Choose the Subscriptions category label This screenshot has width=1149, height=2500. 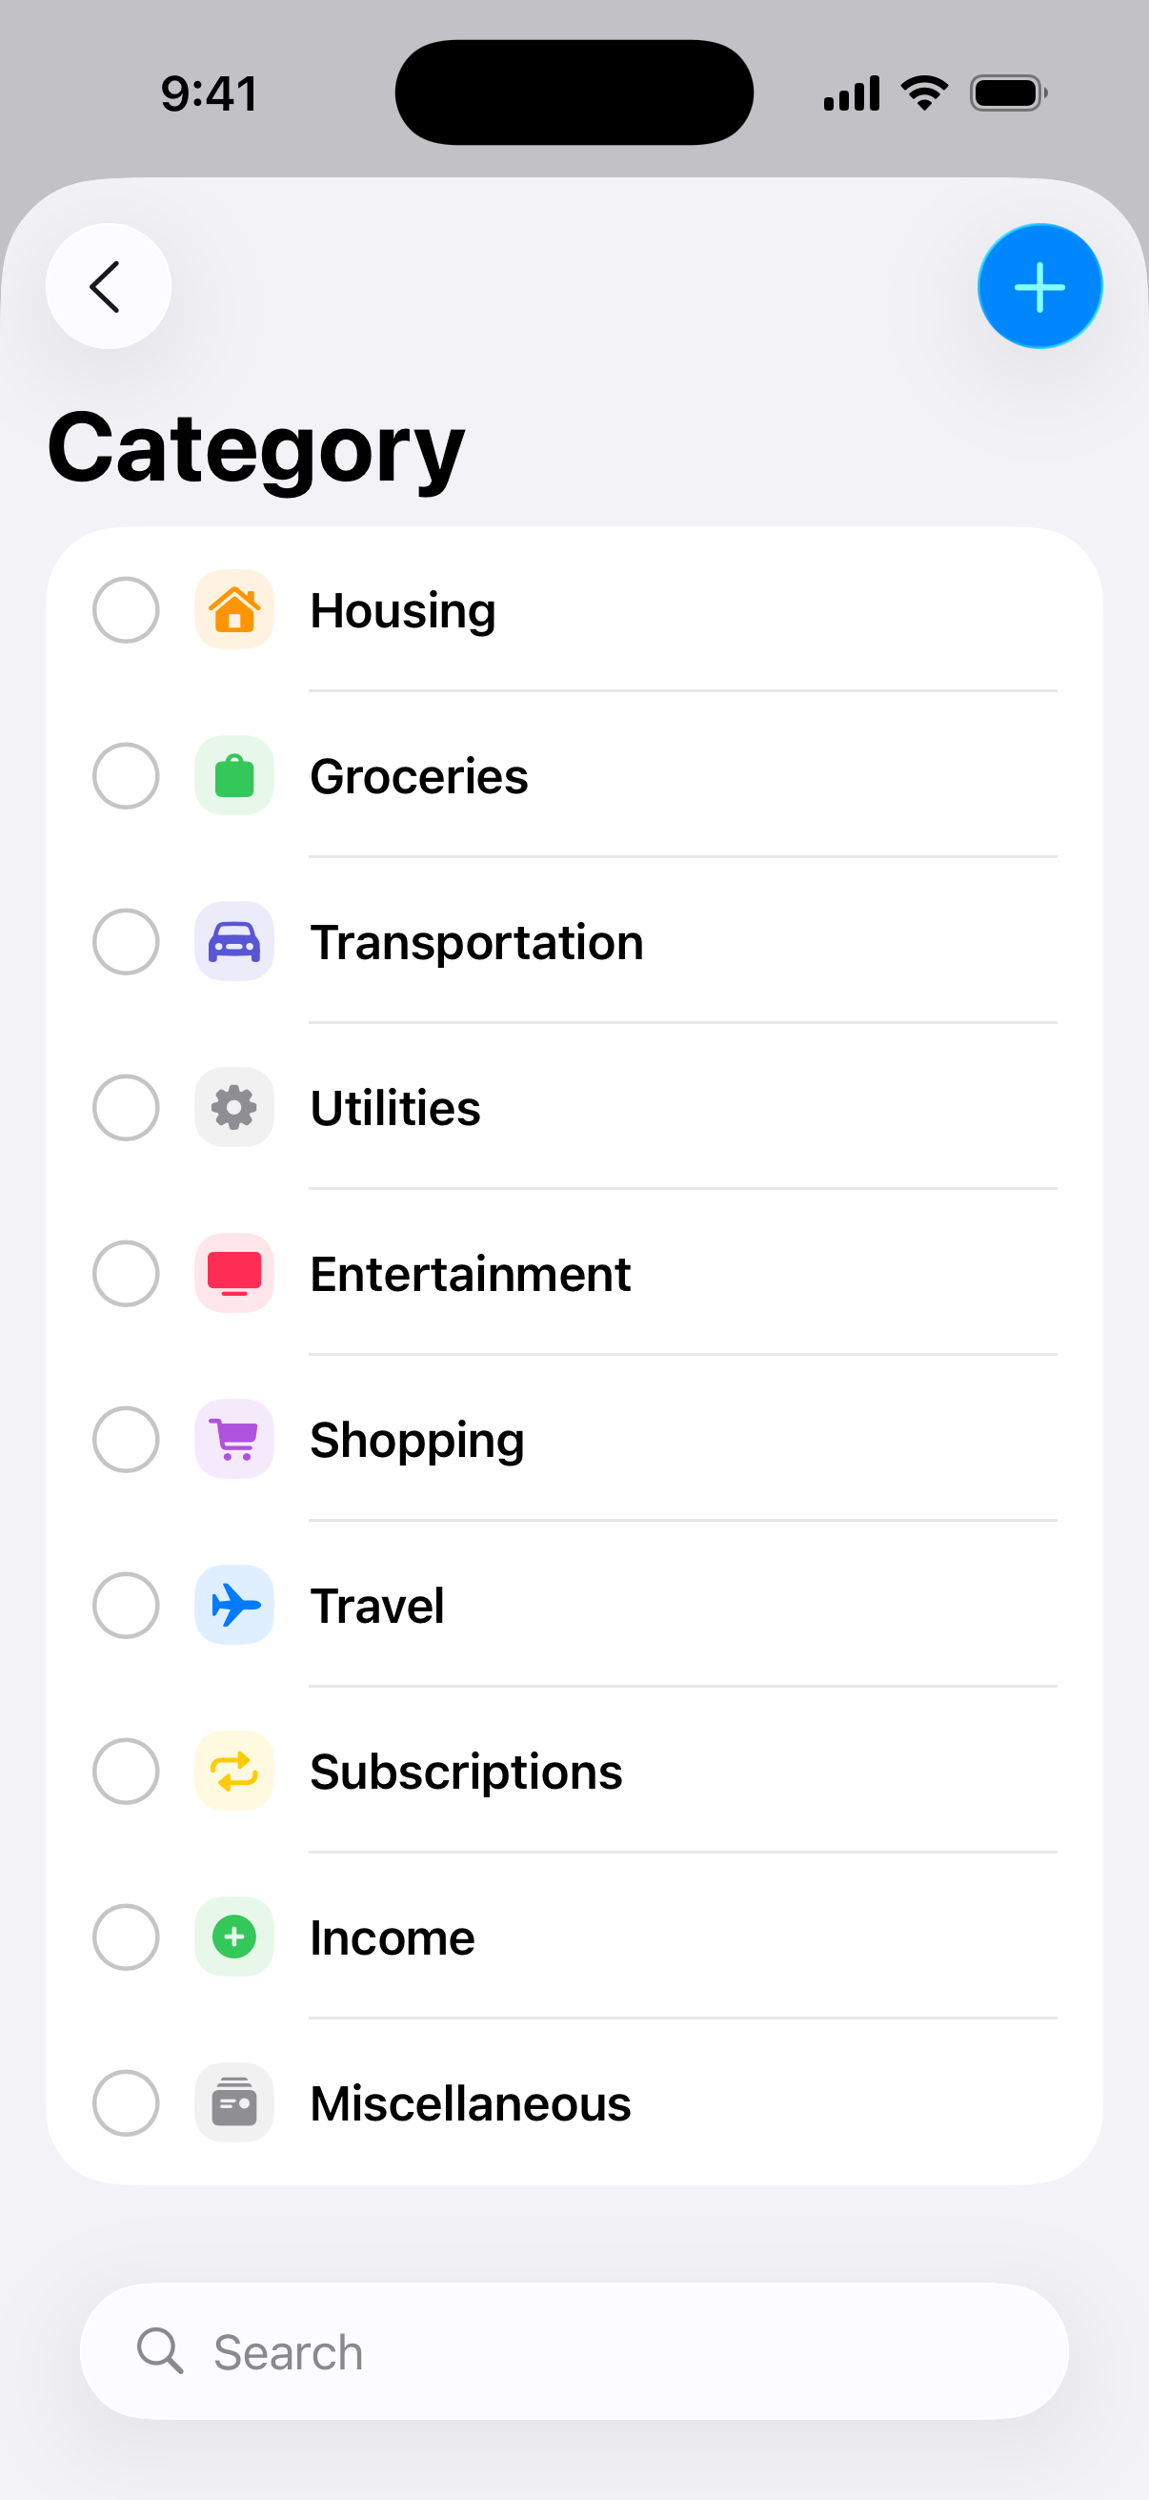(467, 1772)
